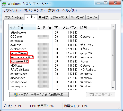
Task: Open the ユーザー tab
Action: point(92,18)
